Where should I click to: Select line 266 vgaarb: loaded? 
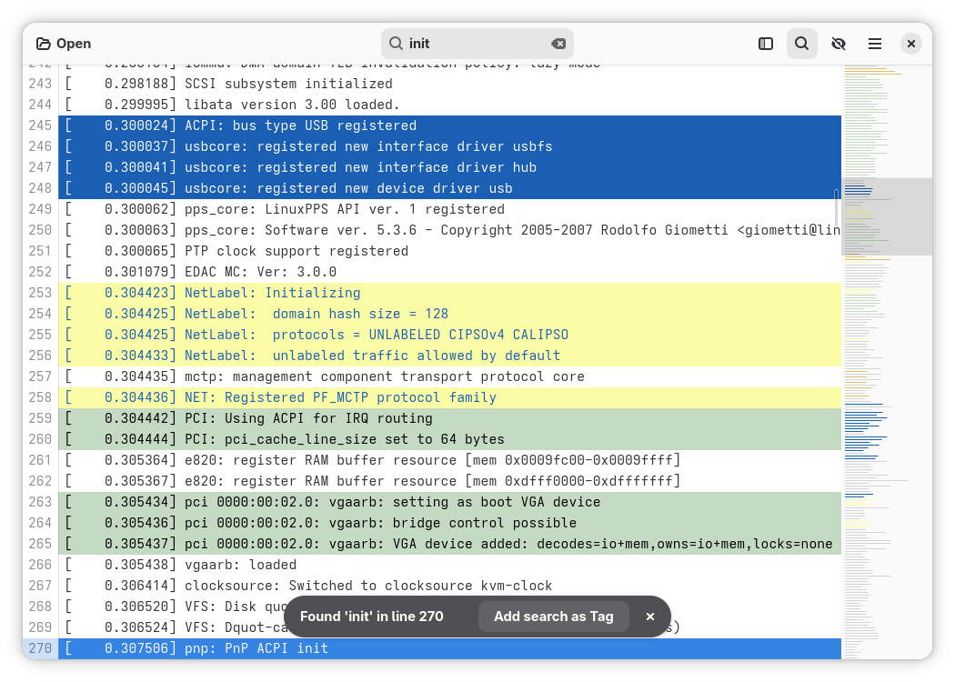(449, 565)
